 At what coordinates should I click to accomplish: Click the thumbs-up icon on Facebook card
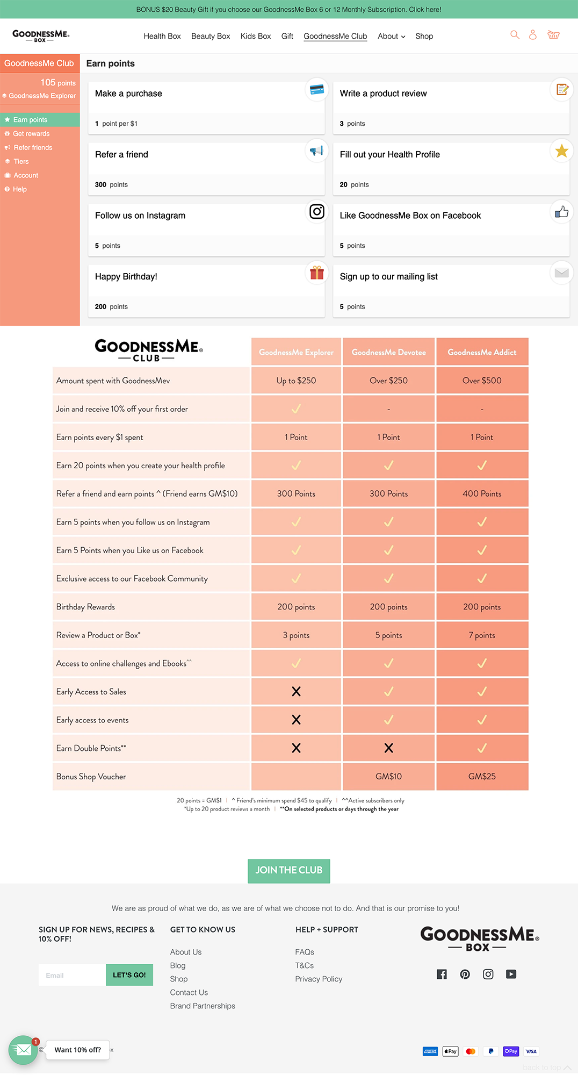click(562, 211)
